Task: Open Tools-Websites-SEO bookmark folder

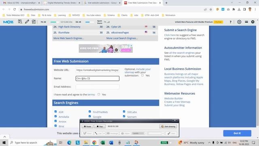Action: (13, 15)
